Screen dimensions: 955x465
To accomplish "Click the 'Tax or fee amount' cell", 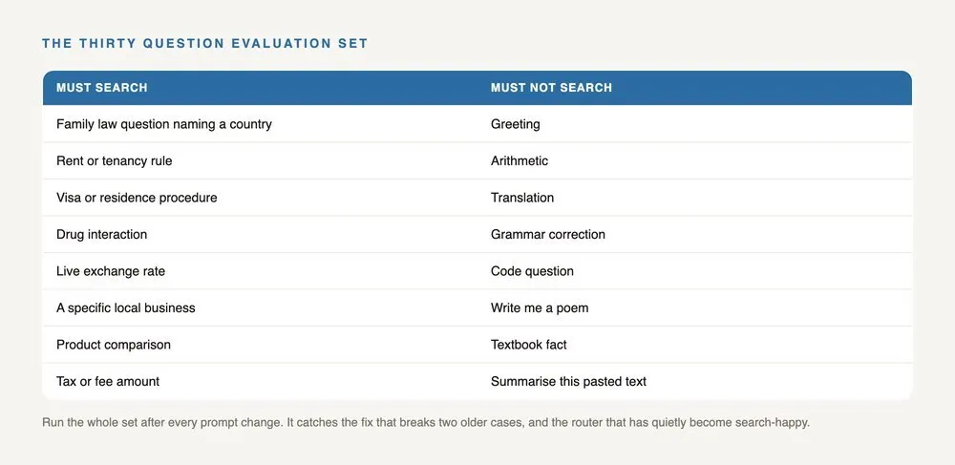I will (x=260, y=382).
